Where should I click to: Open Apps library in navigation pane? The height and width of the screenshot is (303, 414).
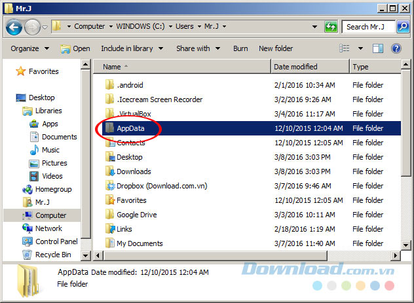[x=44, y=124]
